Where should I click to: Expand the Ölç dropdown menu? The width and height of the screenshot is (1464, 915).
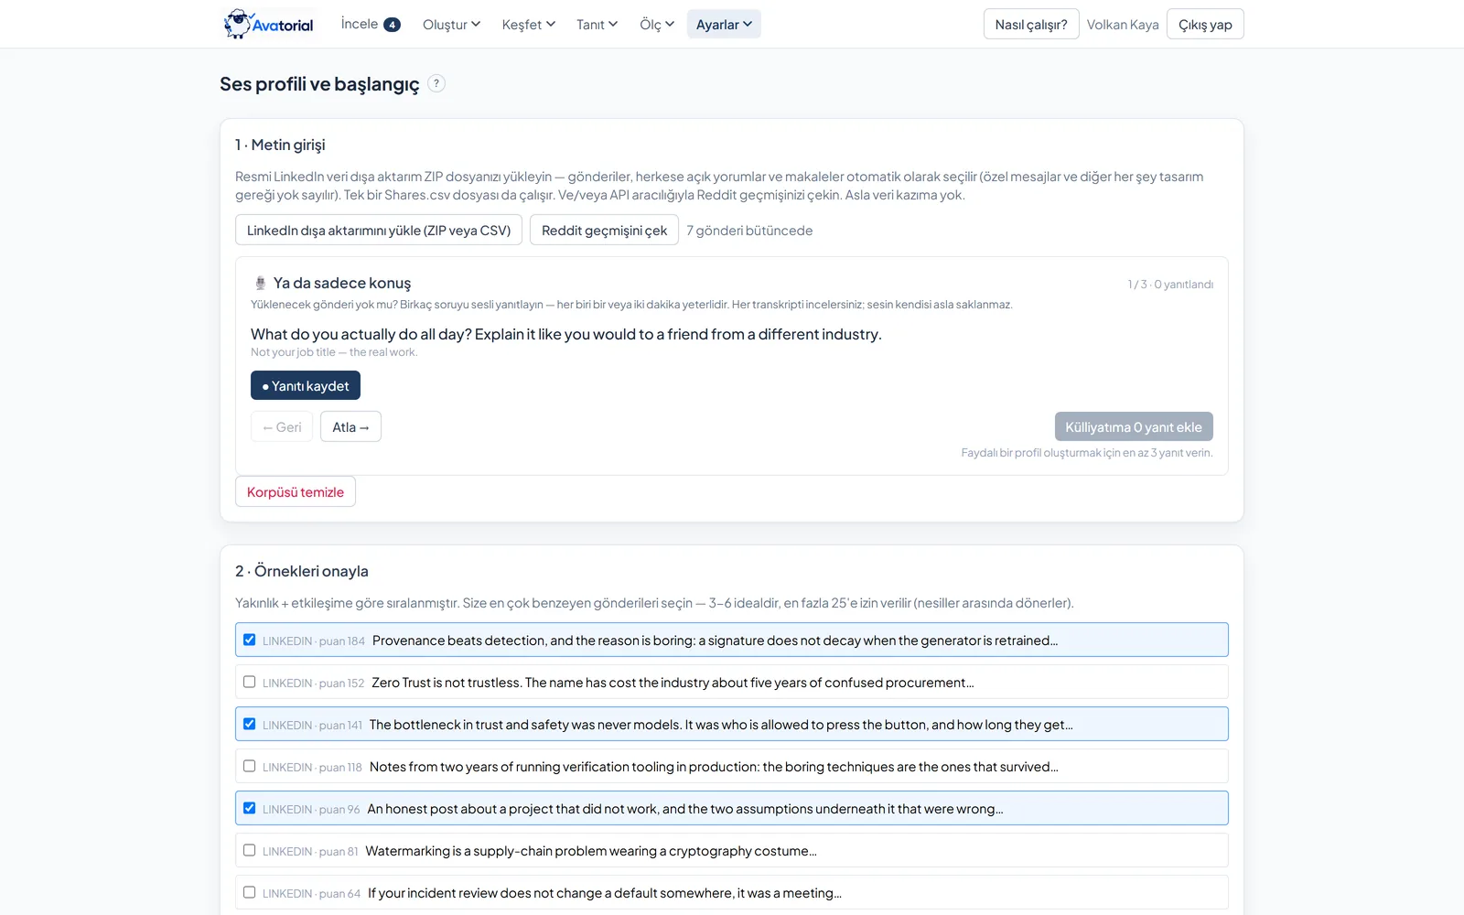657,25
